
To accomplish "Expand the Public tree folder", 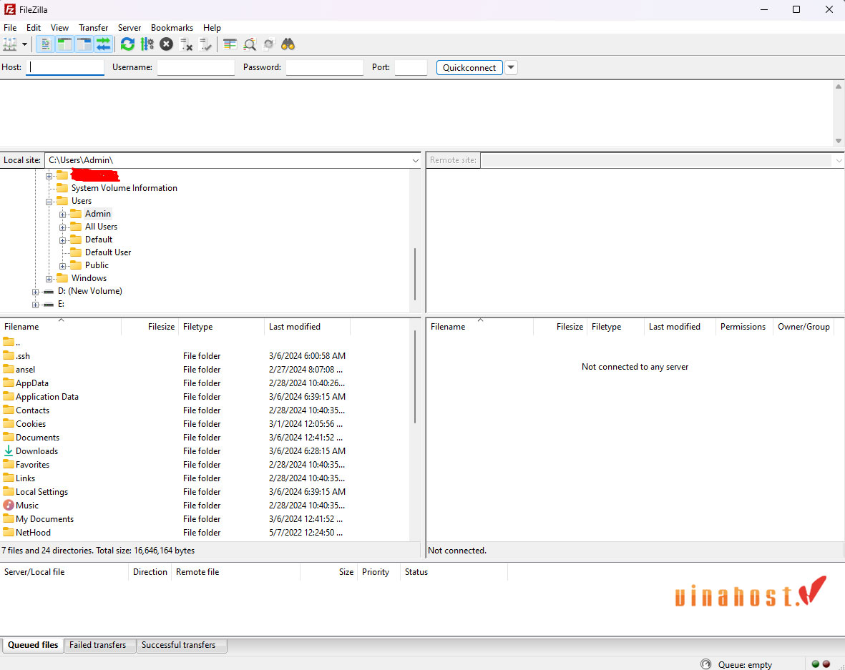I will pyautogui.click(x=62, y=266).
